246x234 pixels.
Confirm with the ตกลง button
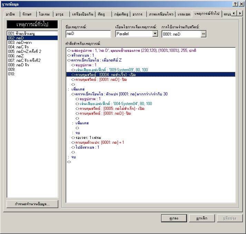[x=174, y=218]
